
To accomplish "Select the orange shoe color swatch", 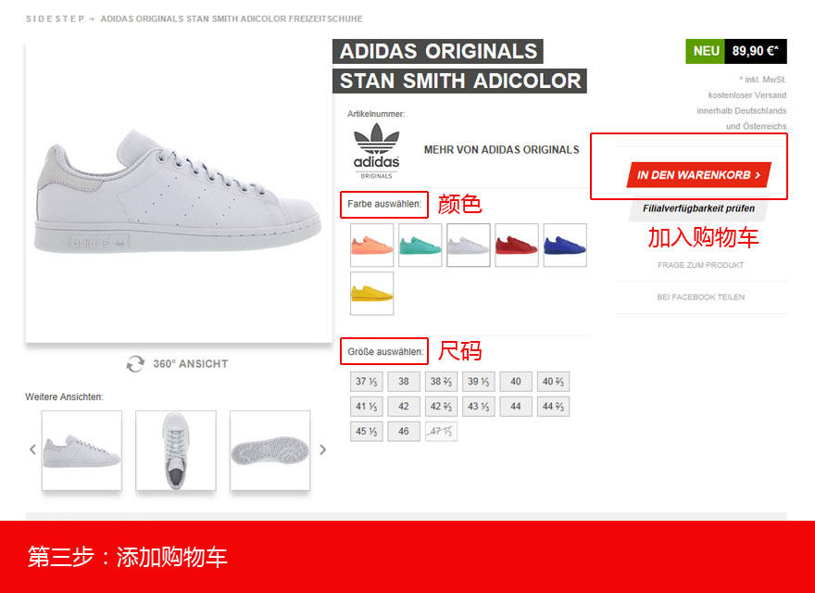I will click(x=371, y=245).
